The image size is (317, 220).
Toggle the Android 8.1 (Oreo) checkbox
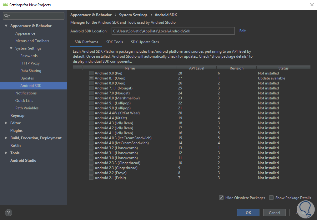click(91, 78)
